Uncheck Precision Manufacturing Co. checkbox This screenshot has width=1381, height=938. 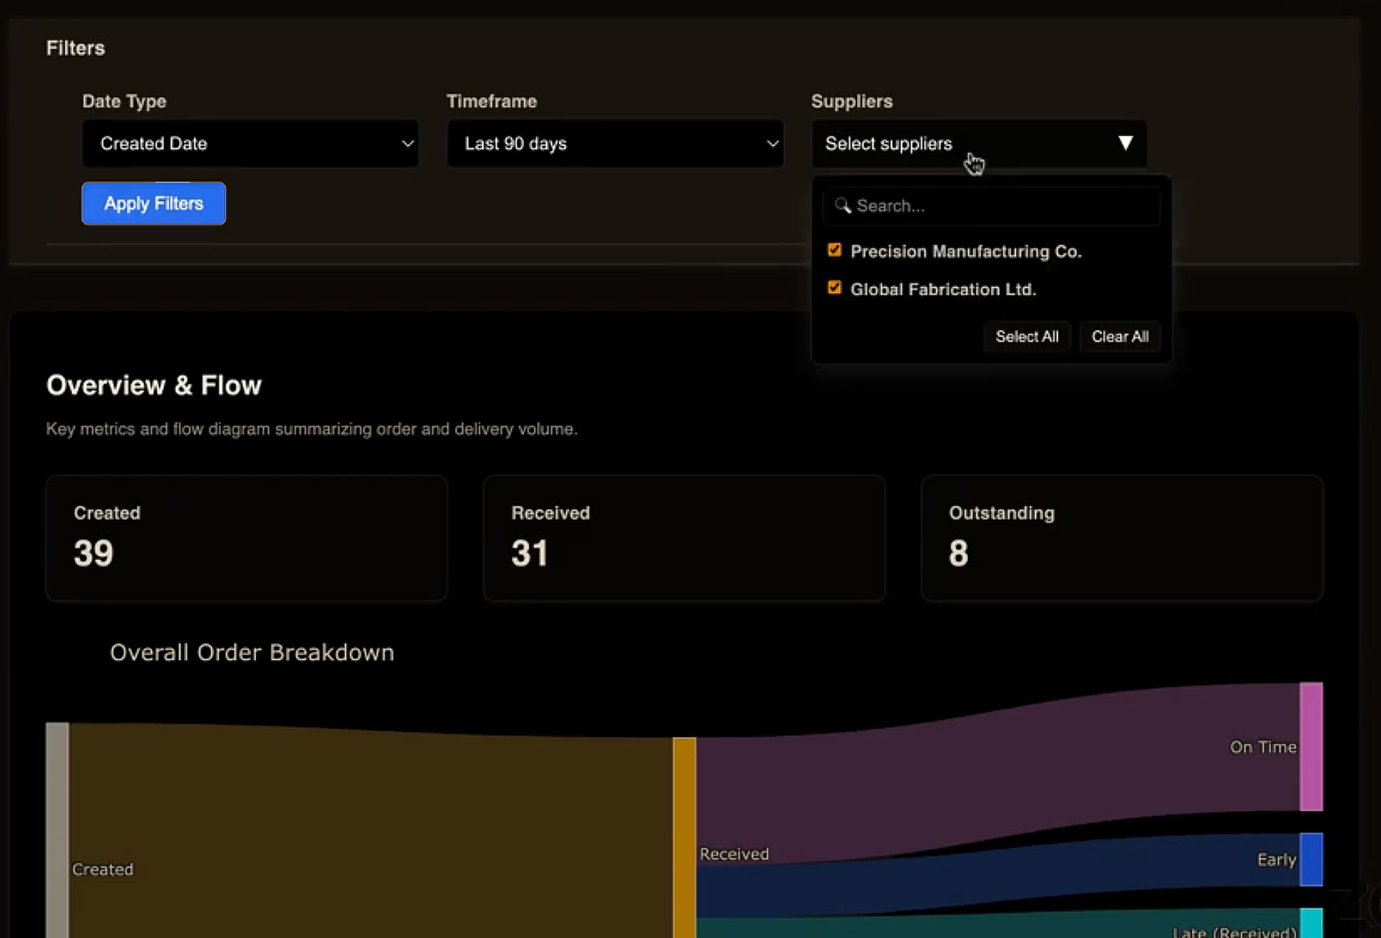pos(834,250)
